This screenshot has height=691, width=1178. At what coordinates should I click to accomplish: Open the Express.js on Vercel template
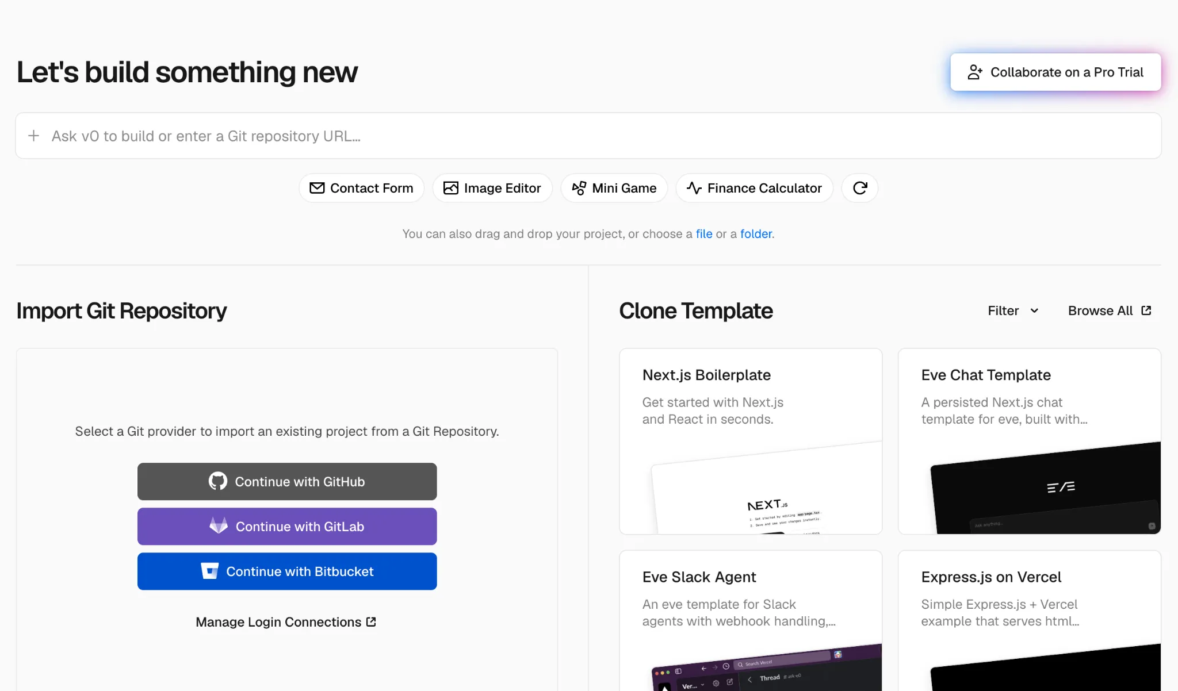tap(1030, 621)
